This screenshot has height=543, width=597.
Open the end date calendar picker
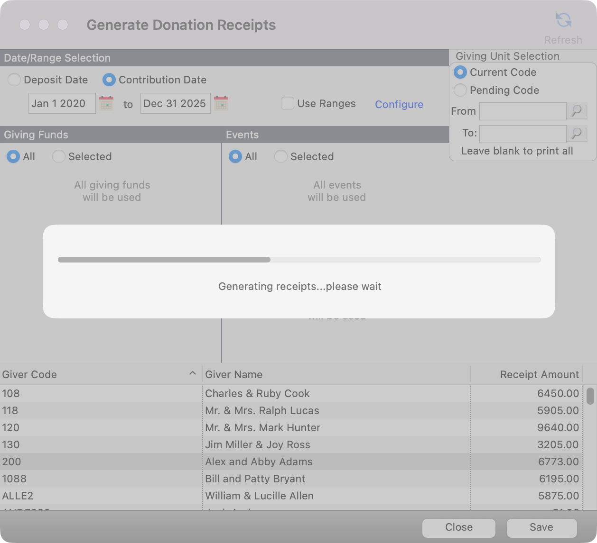tap(221, 103)
